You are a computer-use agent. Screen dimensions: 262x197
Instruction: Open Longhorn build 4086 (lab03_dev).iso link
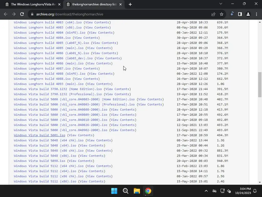[x=53, y=58]
